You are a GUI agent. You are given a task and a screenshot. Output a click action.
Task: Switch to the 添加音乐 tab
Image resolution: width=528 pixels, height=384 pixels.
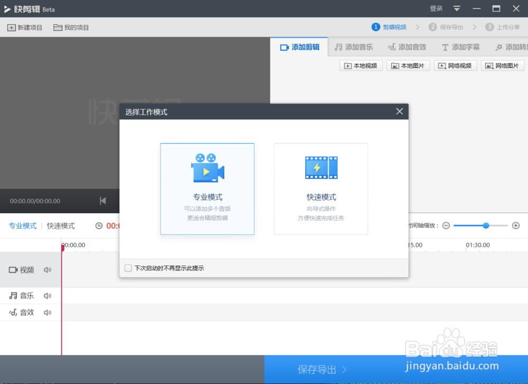click(353, 46)
